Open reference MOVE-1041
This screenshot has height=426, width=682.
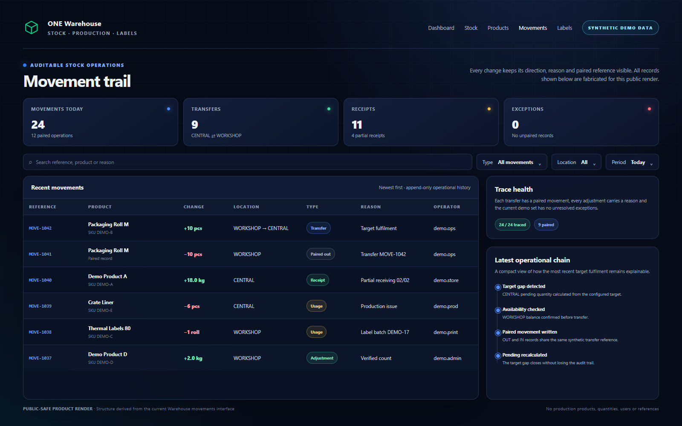(x=40, y=254)
